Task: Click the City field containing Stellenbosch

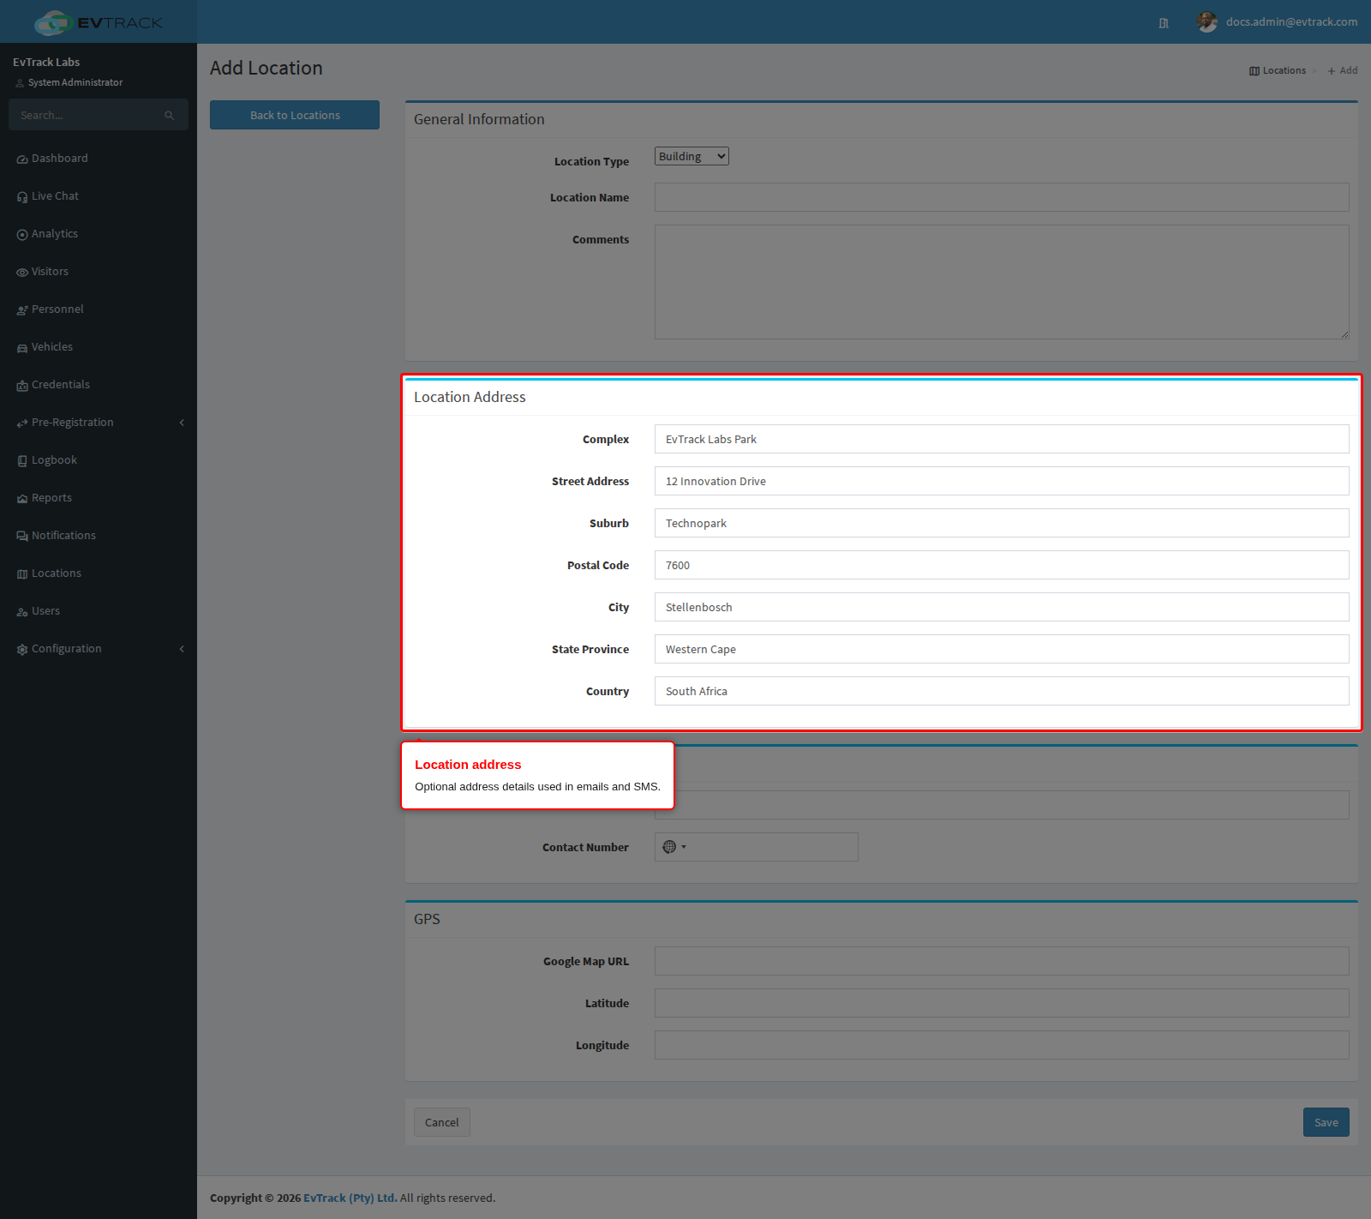Action: [1002, 607]
